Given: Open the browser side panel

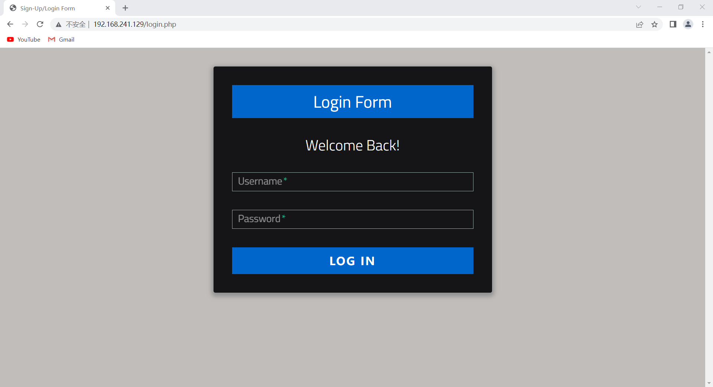Looking at the screenshot, I should (673, 24).
